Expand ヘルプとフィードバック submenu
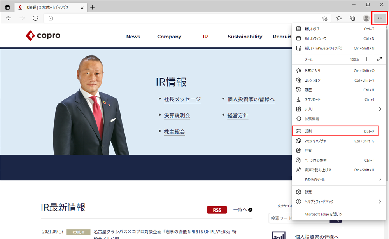This screenshot has width=389, height=239. [339, 202]
